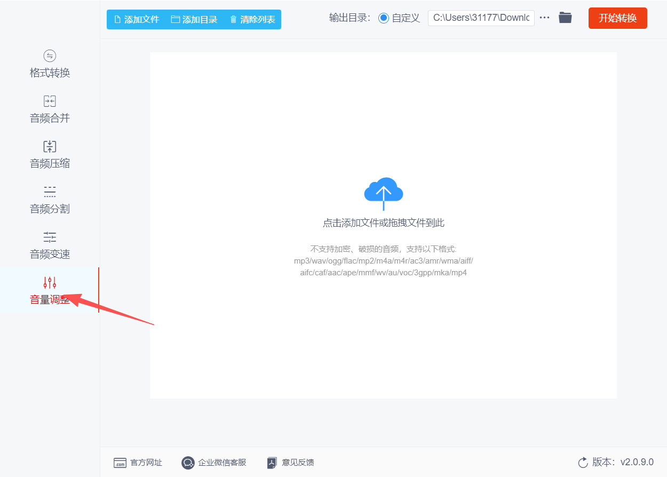Open the 音频分割 audio split section
This screenshot has height=477, width=667.
click(x=50, y=201)
